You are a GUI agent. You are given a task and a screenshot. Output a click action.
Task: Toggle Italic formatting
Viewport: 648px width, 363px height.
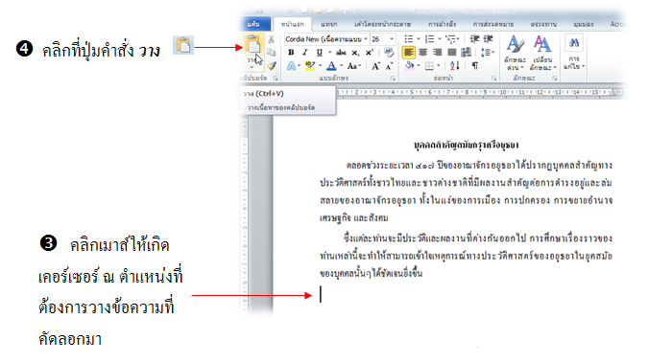click(x=305, y=53)
